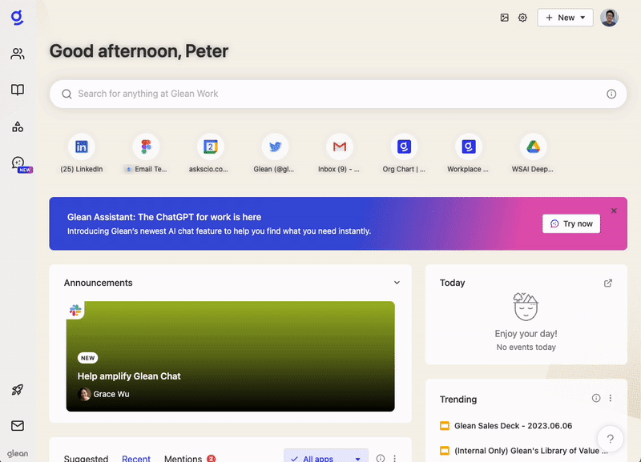Open the Trending more options menu

(x=611, y=398)
